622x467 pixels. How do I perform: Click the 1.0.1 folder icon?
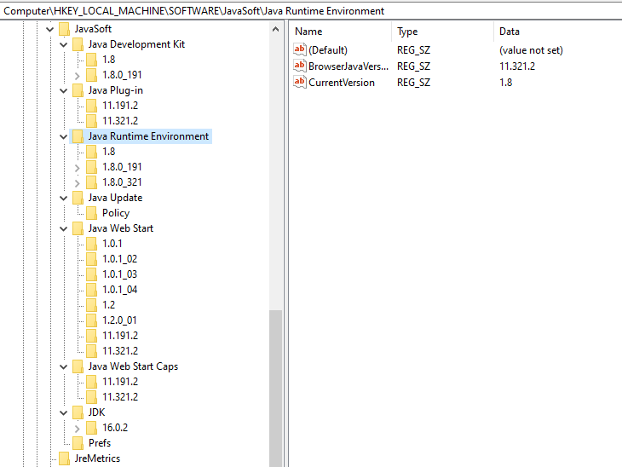tap(92, 244)
